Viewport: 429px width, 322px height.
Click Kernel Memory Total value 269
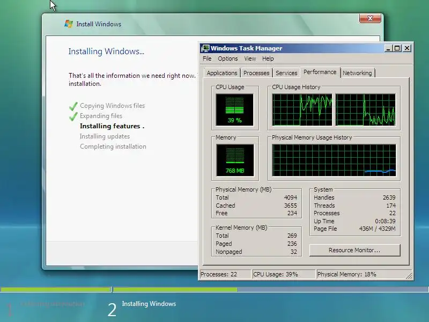click(292, 236)
